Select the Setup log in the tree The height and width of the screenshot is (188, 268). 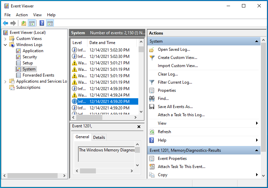click(x=28, y=63)
